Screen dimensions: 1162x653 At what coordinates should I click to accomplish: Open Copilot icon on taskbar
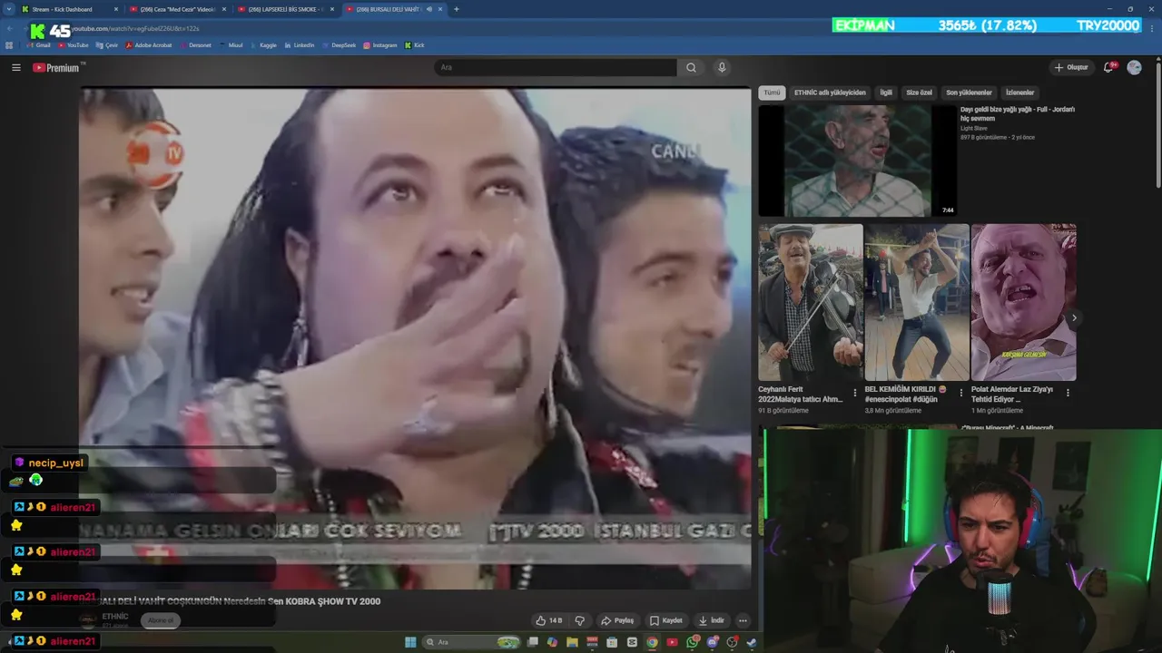pyautogui.click(x=552, y=642)
